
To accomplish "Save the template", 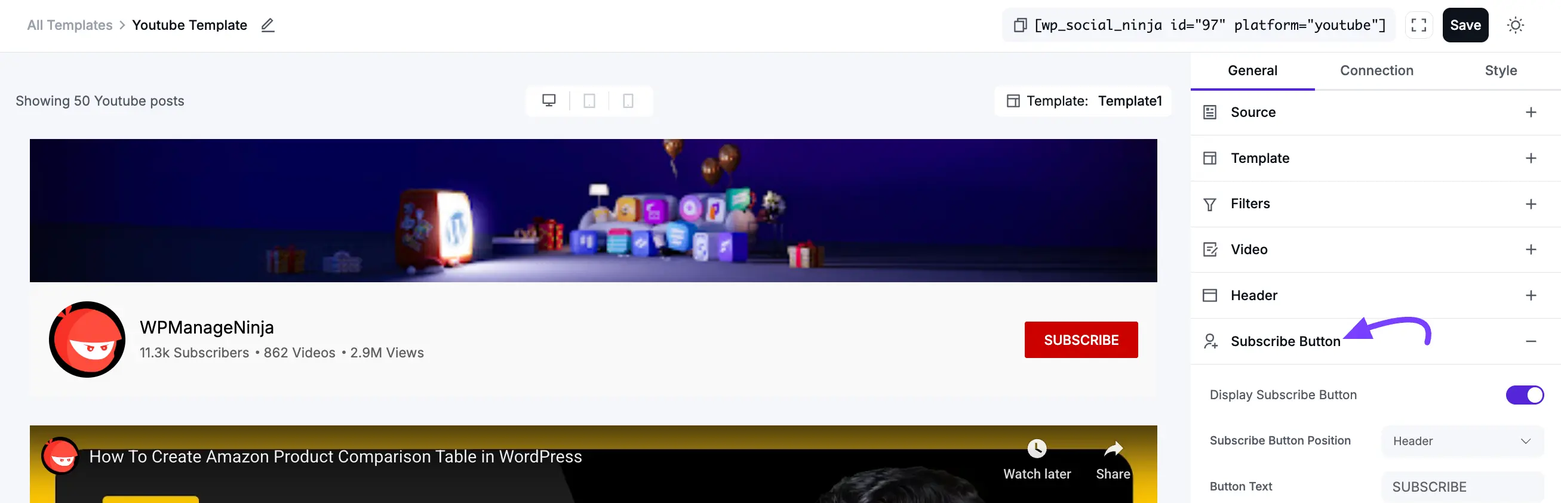I will point(1465,25).
